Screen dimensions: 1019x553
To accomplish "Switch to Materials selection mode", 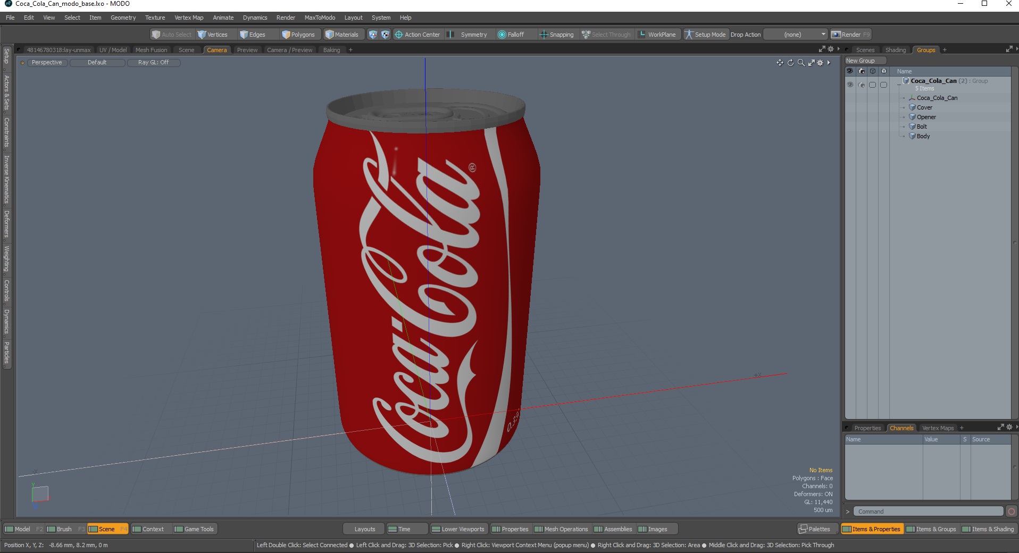I will [343, 35].
